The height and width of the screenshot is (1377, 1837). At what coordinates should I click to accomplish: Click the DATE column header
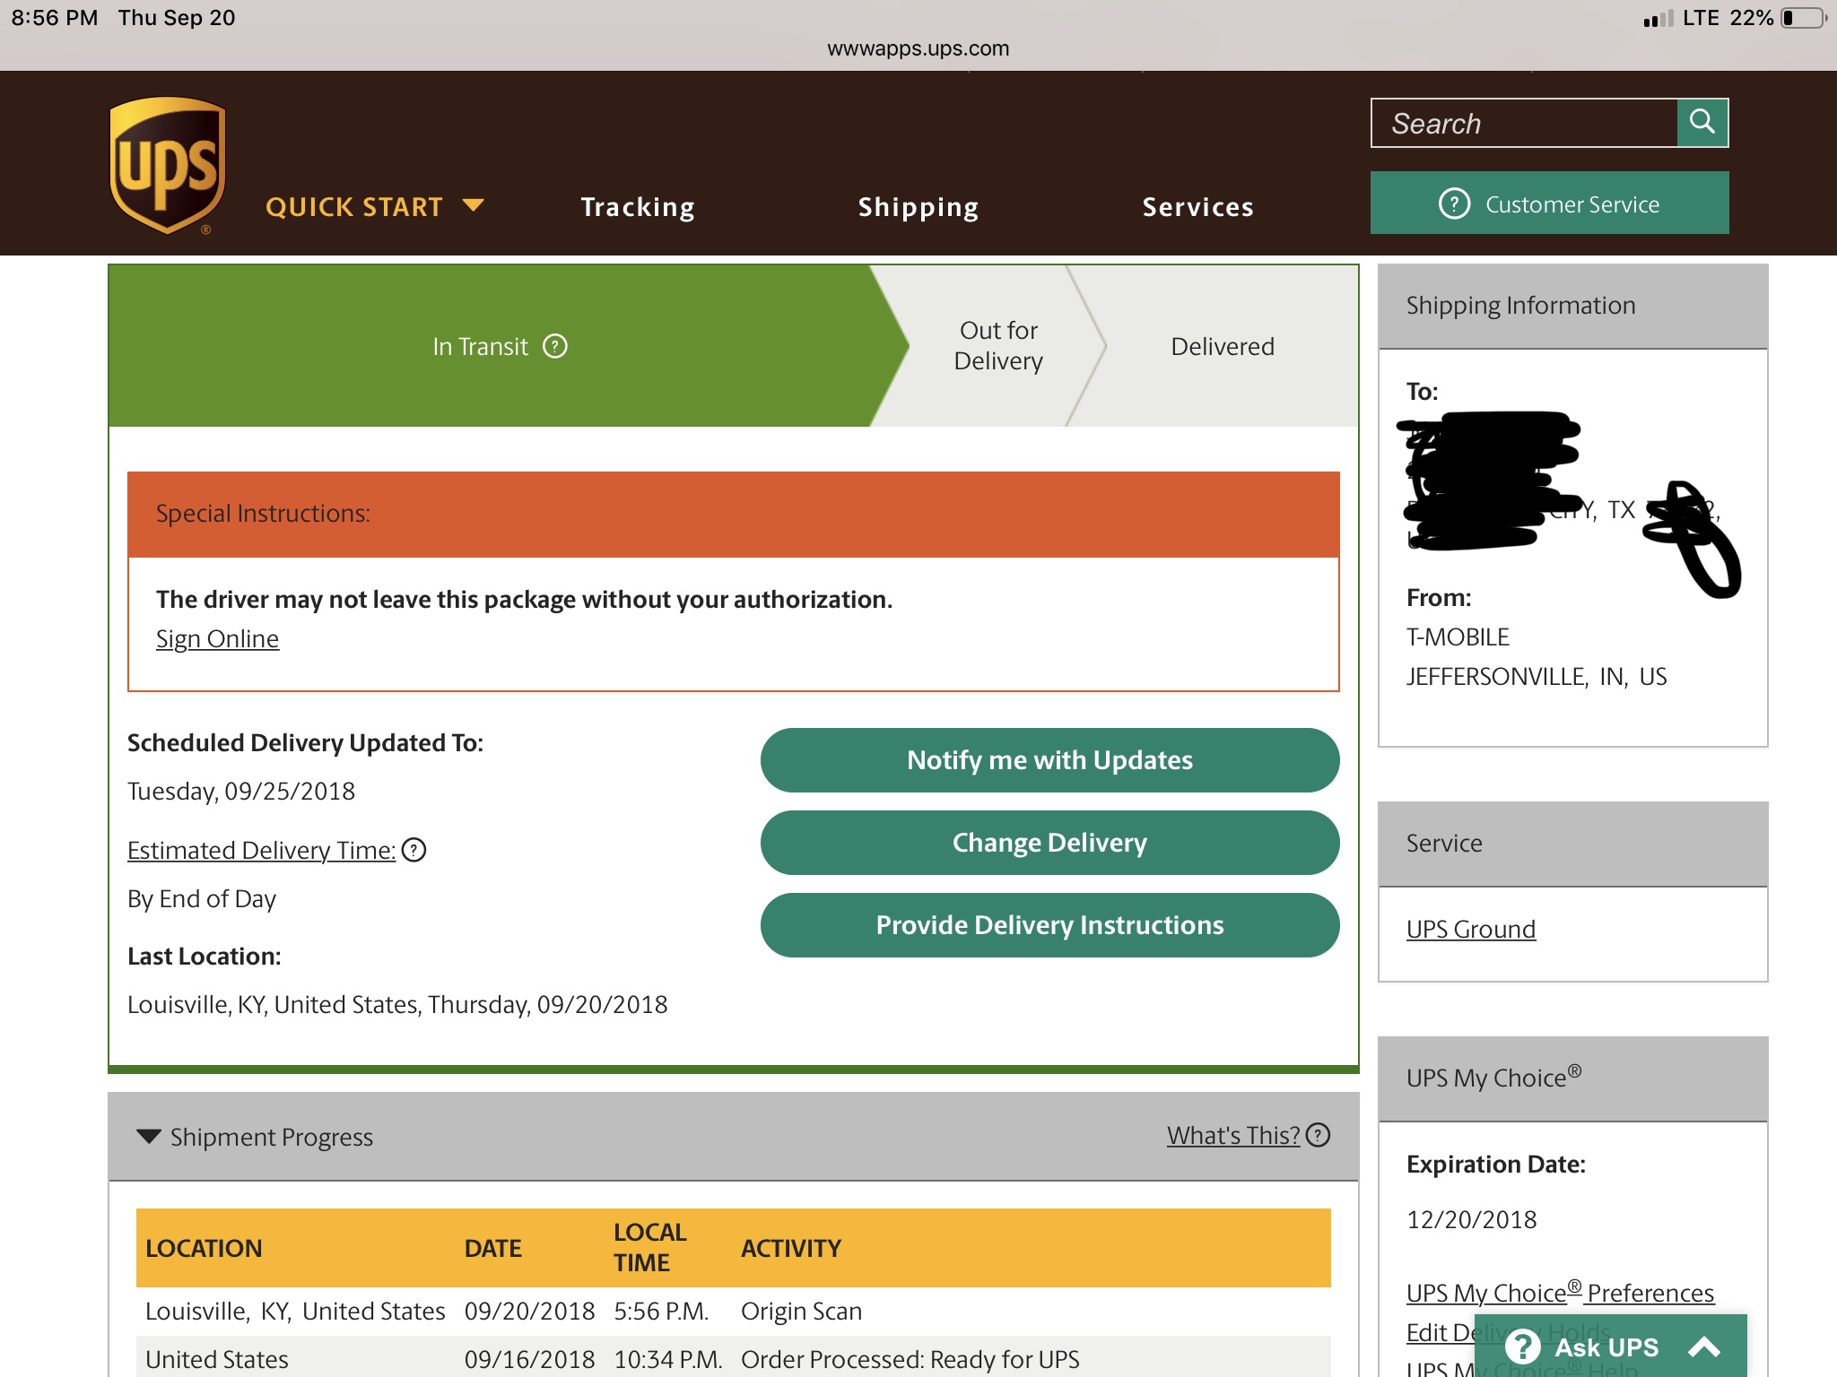[492, 1248]
